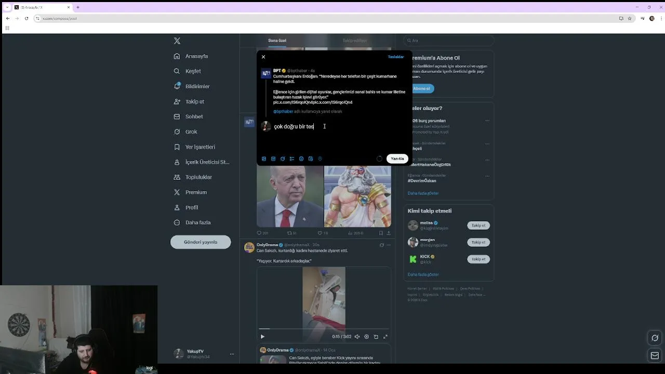Open OnlyDrama video settings gear
This screenshot has height=374, width=665.
[x=367, y=337]
